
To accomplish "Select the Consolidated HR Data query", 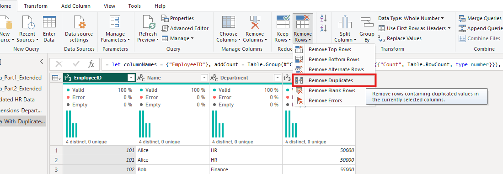I will pyautogui.click(x=22, y=100).
